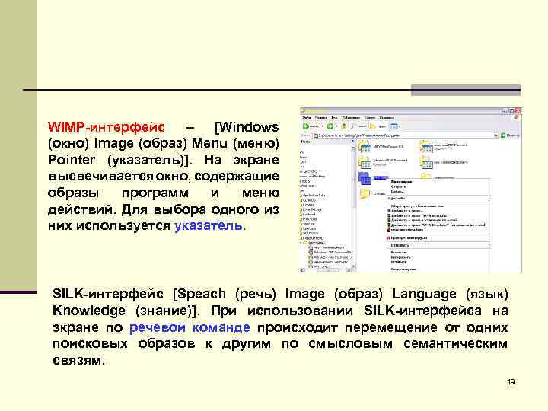Screen dimensions: 548x411
Task: Click the green Back arrow in Explorer toolbar
Action: coord(306,126)
